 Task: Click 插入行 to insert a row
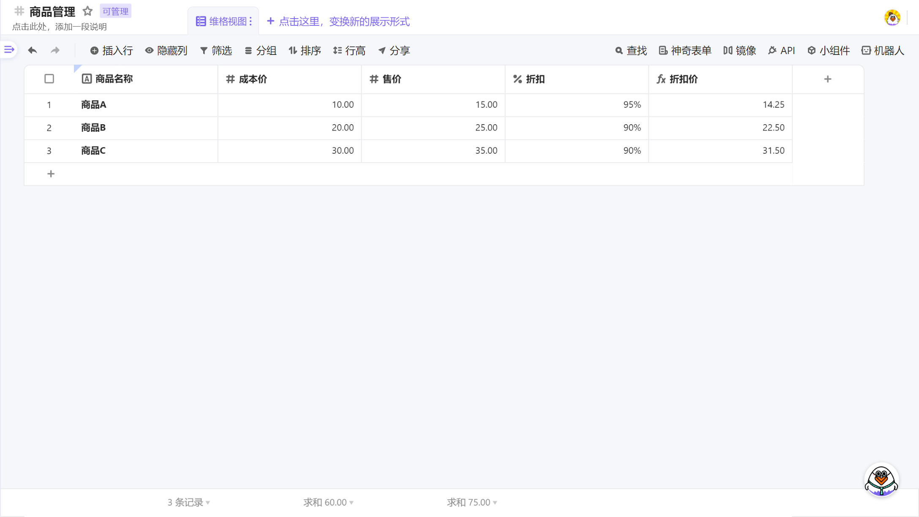[111, 50]
